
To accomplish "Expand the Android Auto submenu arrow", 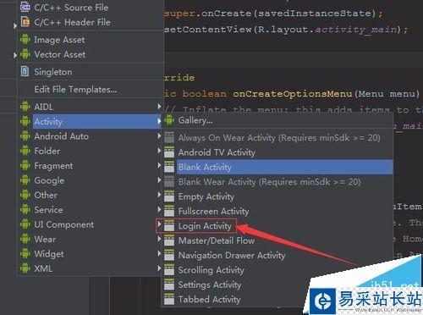I will [x=159, y=135].
